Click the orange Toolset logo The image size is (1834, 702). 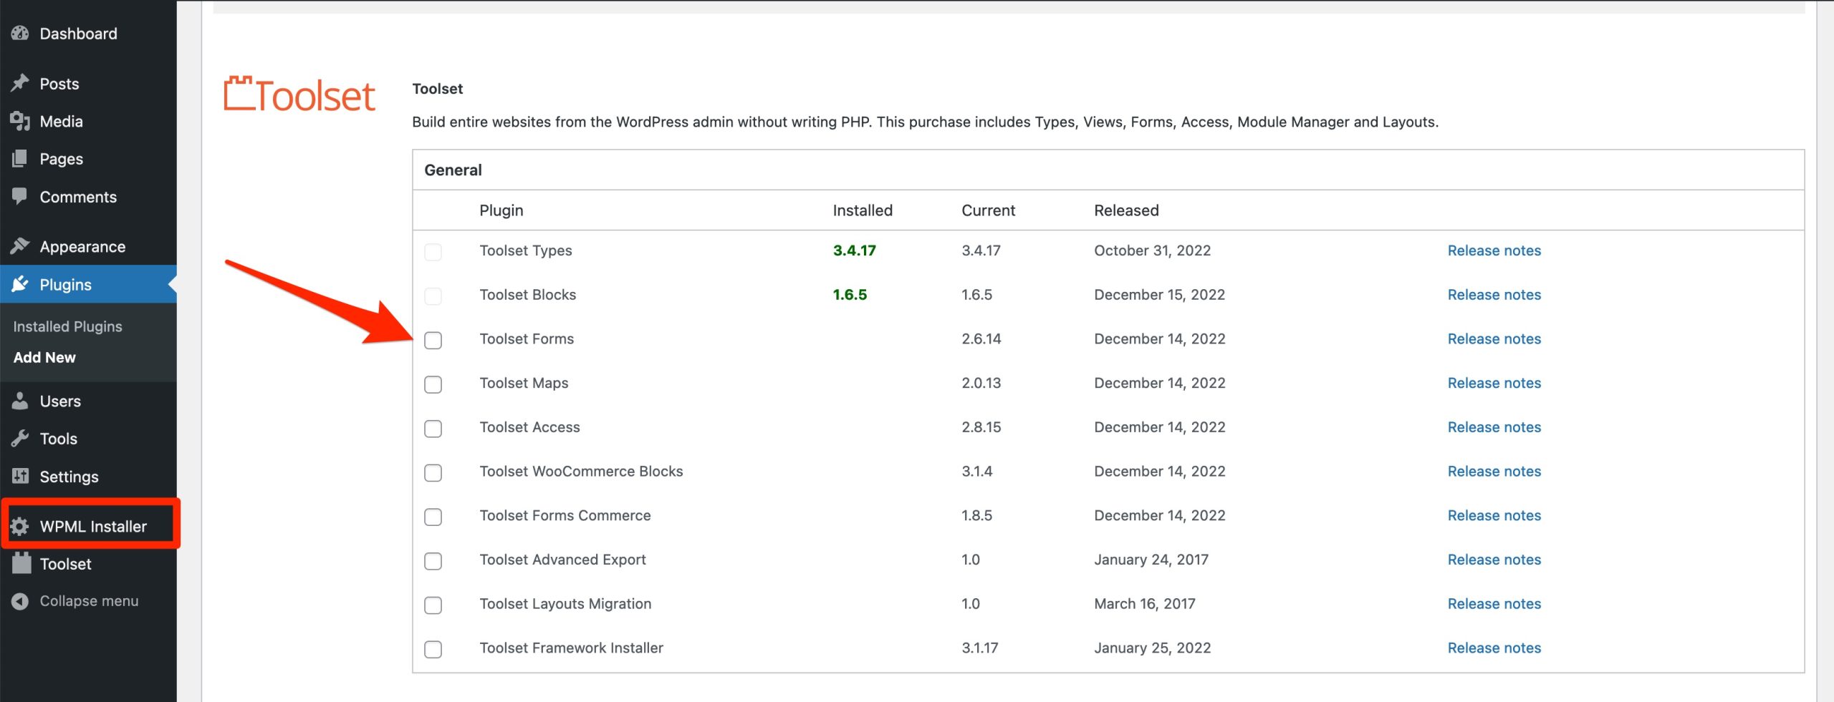299,94
